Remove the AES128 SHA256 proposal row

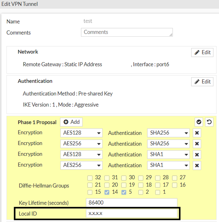[x=197, y=133]
